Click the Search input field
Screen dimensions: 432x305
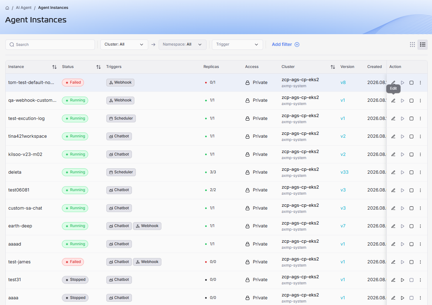50,44
